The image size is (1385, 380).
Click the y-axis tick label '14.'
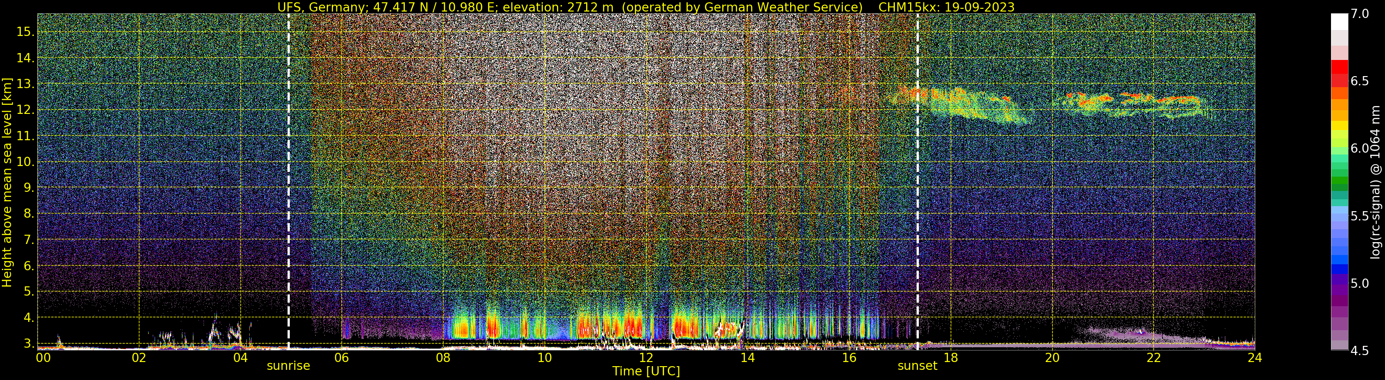point(25,58)
